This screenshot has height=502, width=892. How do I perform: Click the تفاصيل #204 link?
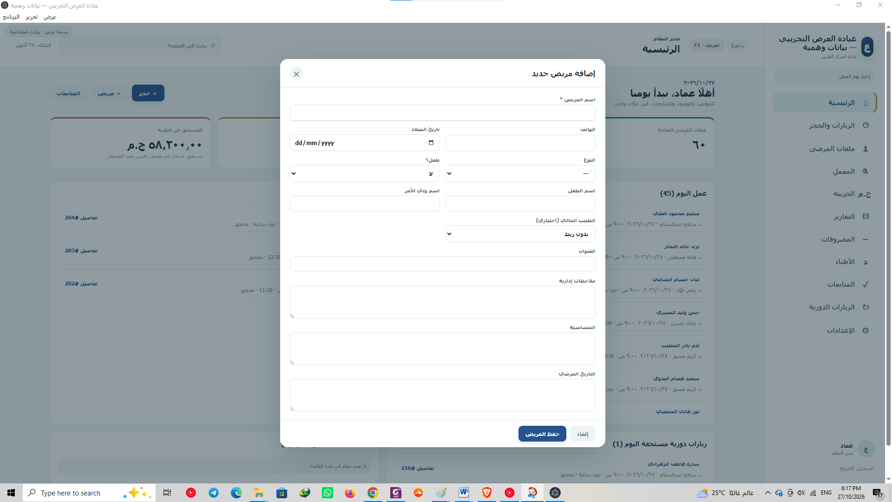pos(81,218)
